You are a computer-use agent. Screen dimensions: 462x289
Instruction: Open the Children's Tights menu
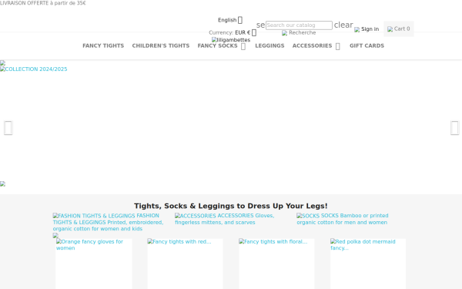click(x=161, y=45)
